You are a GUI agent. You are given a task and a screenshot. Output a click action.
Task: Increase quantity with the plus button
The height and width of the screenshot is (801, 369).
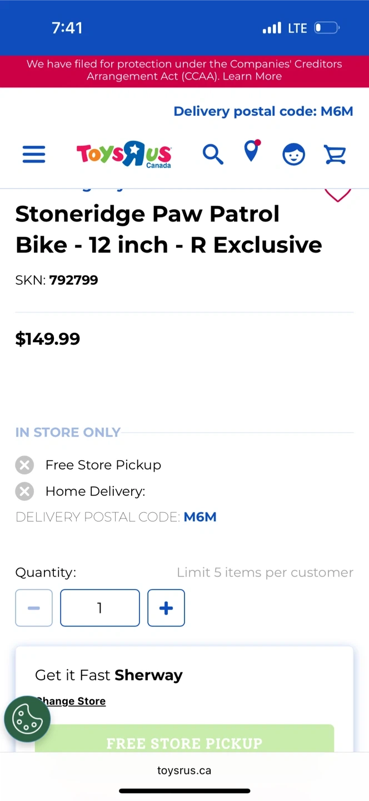[166, 608]
